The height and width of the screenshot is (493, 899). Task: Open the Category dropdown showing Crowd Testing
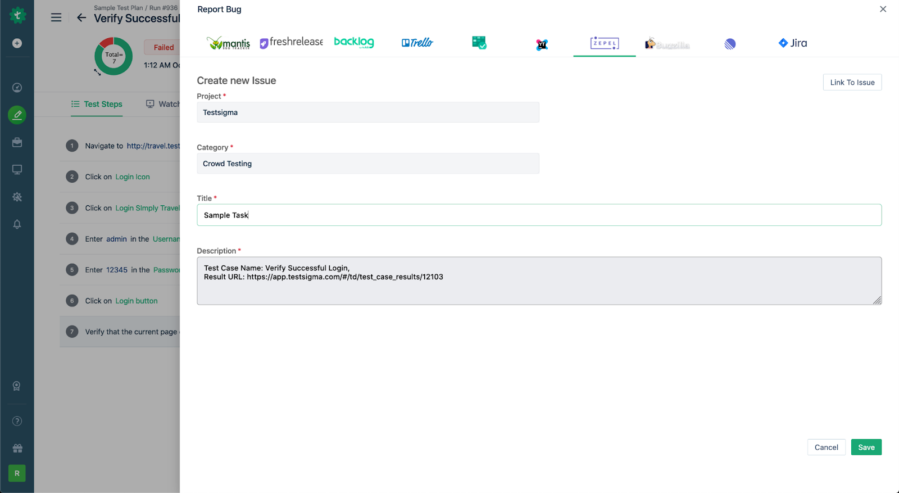click(x=368, y=164)
